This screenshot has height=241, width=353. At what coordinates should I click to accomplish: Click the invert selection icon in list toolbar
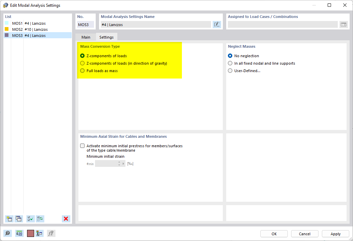tap(40, 219)
